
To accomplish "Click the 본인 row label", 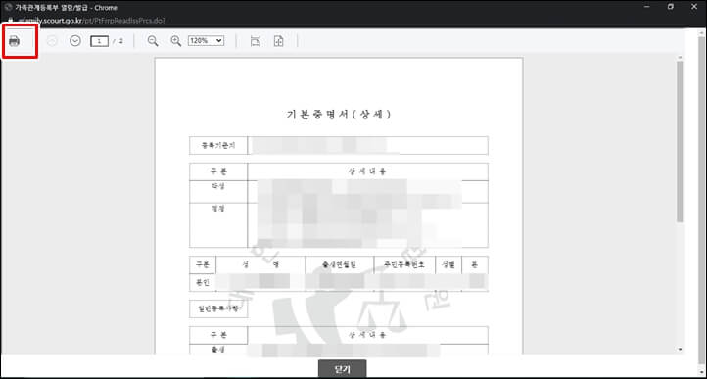I will (x=203, y=282).
